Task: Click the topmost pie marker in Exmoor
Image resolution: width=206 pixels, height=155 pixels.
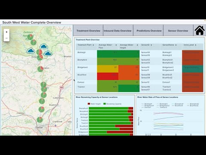Action: point(30,37)
